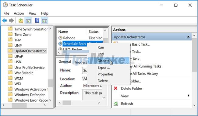This screenshot has height=116, width=198.
Task: Select the UNP folder in tree
Action: [18, 45]
